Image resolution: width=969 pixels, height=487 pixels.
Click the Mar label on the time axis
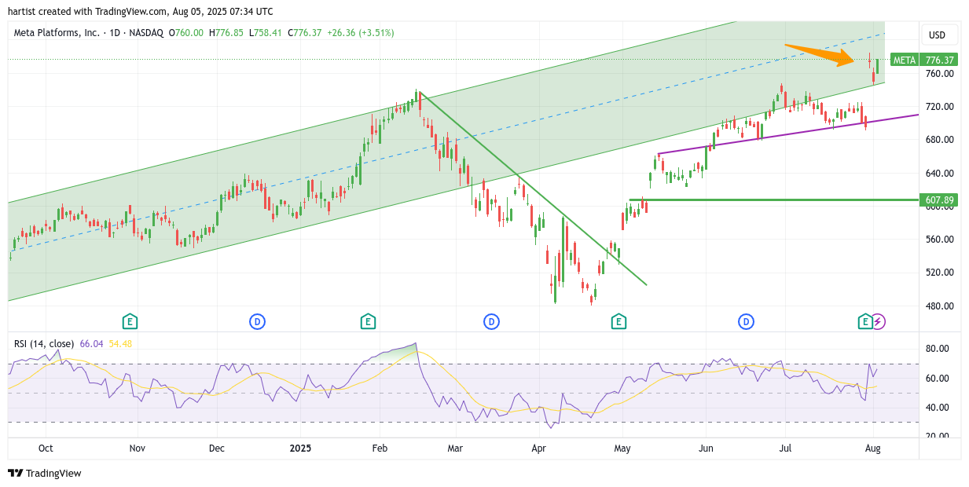pyautogui.click(x=455, y=449)
